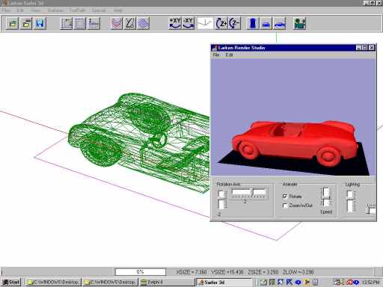
Task: Open File menu in Render Studio window
Action: [x=216, y=55]
